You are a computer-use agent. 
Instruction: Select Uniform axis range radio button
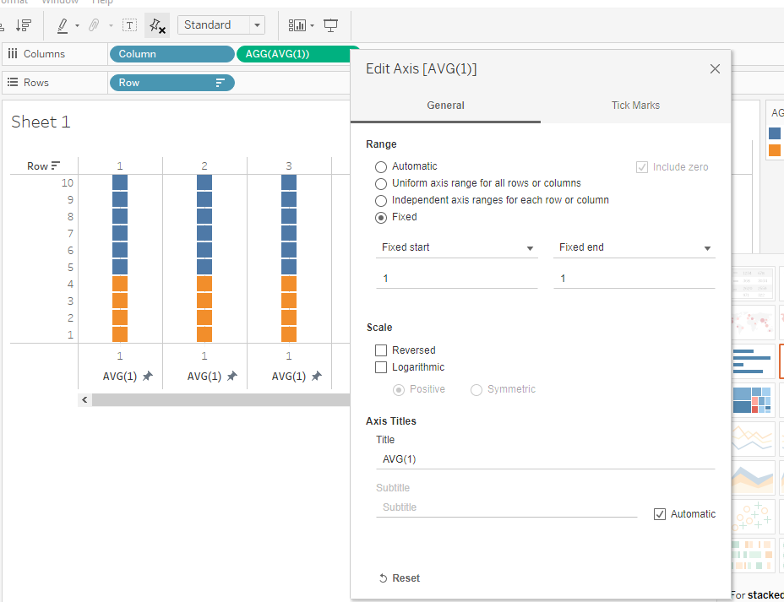[381, 184]
